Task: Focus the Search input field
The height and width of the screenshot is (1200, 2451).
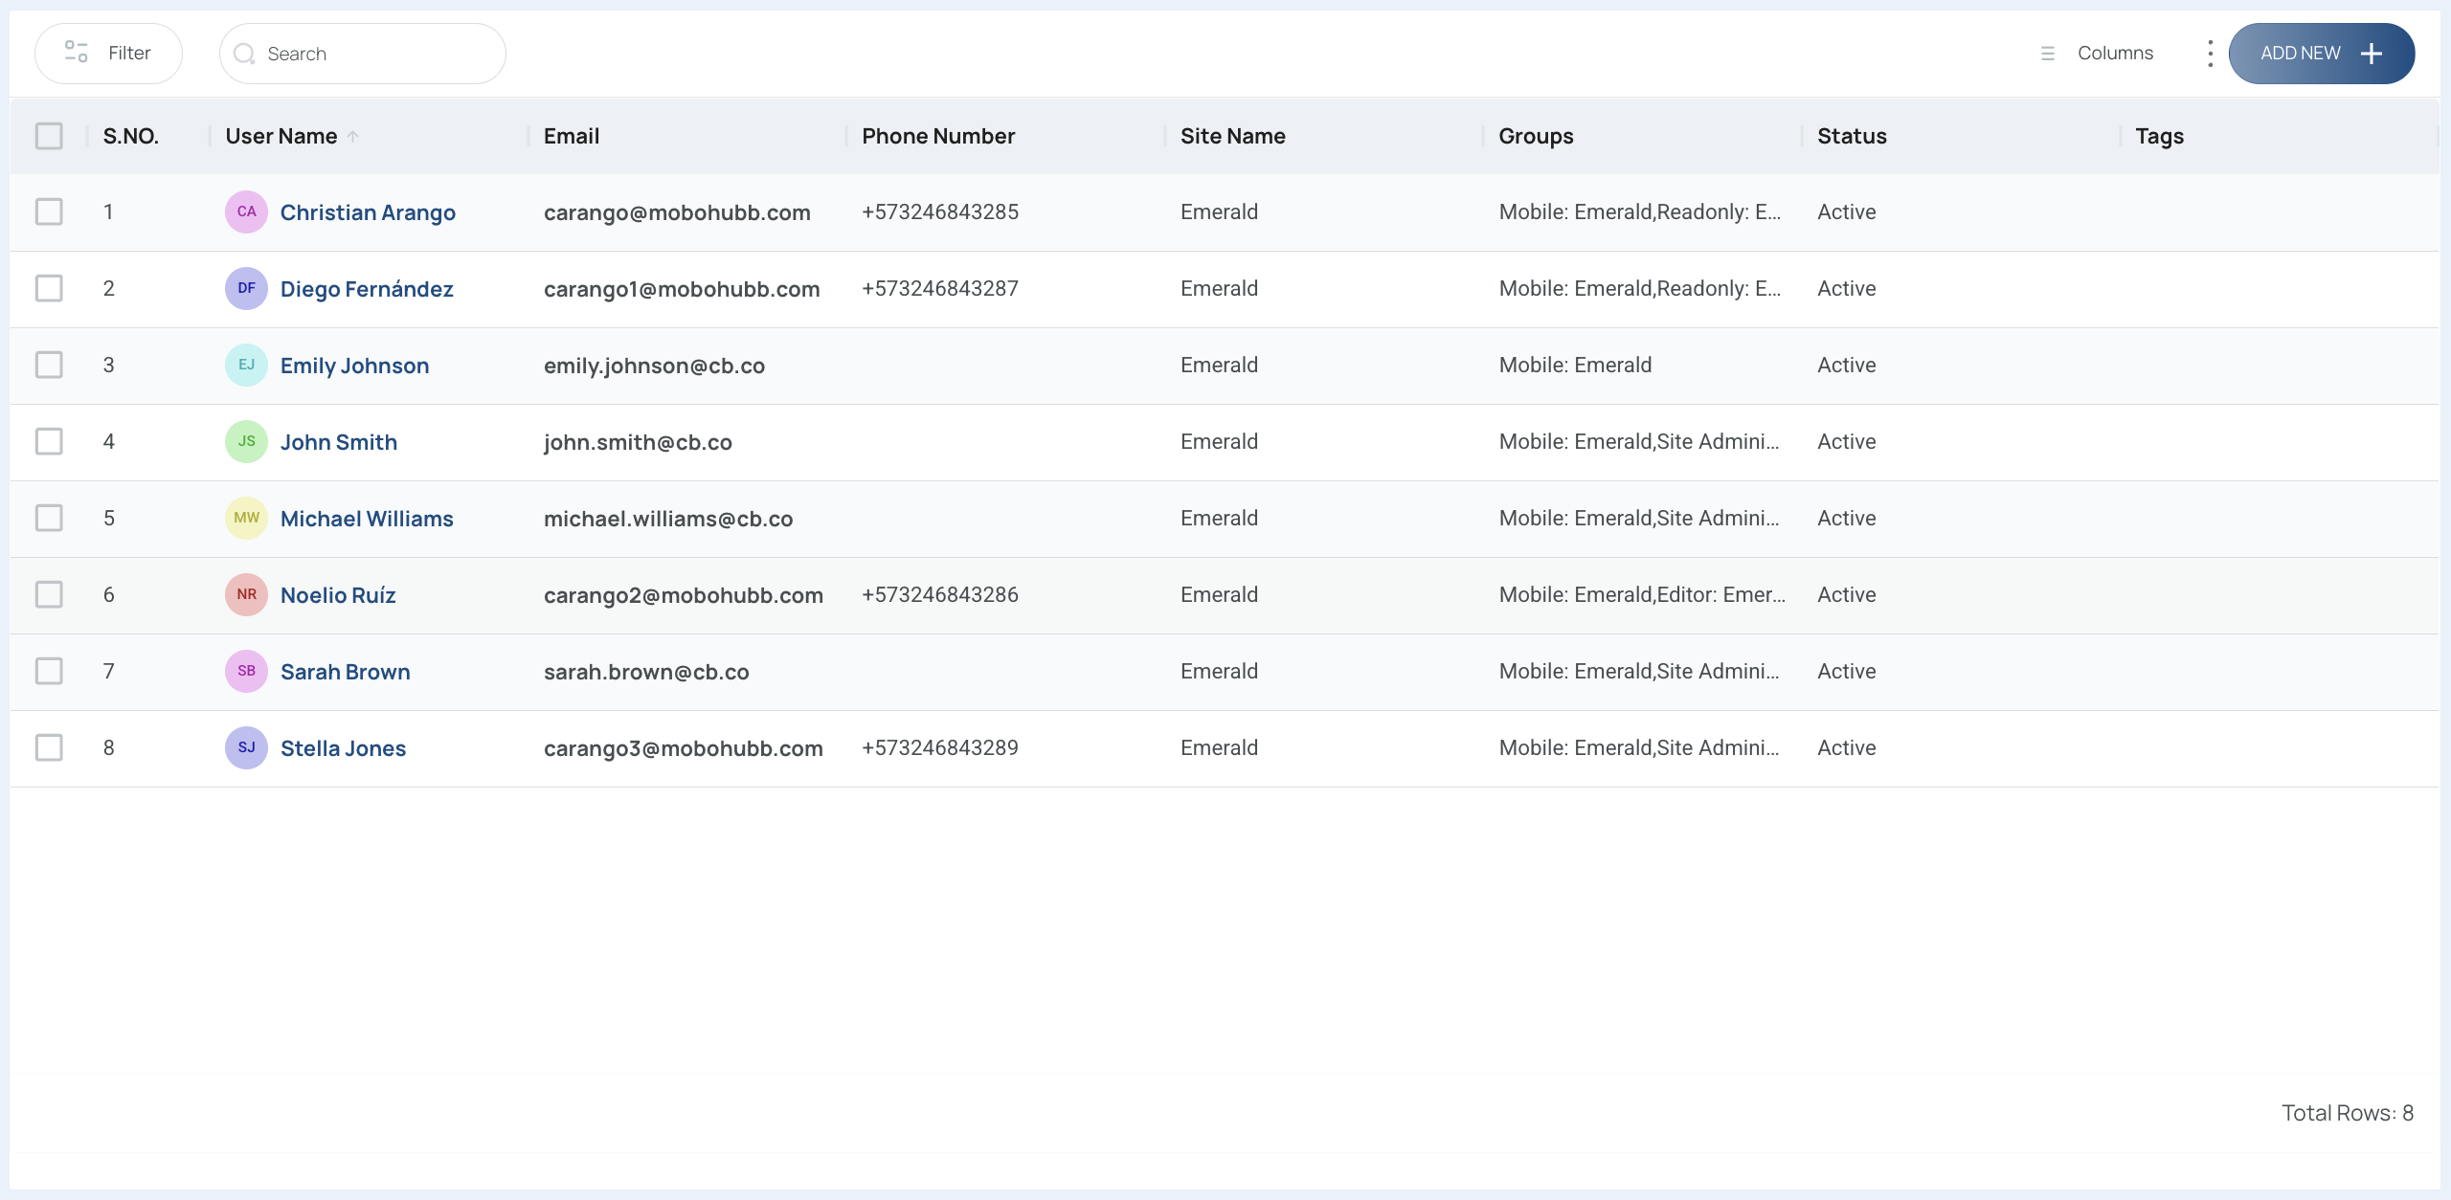Action: click(362, 54)
